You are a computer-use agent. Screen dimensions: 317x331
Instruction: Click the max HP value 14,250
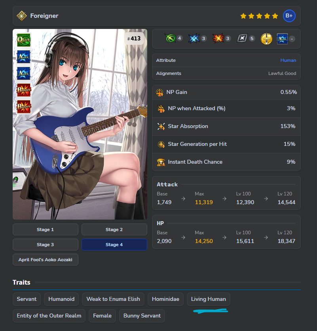204,241
